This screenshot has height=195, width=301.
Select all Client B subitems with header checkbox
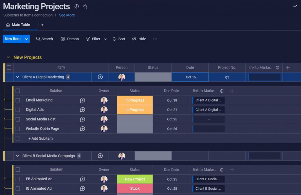tap(18, 170)
